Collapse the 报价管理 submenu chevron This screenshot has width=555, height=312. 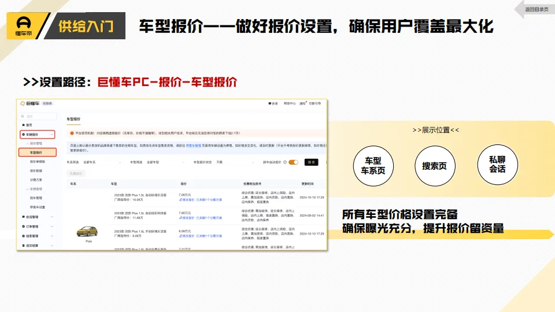point(28,144)
